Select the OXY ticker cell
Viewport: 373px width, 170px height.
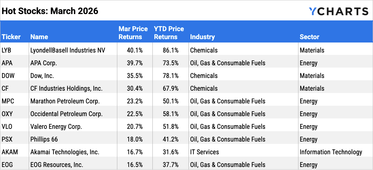coord(7,114)
